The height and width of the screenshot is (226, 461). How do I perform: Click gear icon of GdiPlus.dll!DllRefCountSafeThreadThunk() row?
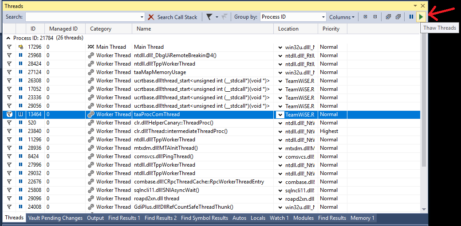(x=91, y=207)
